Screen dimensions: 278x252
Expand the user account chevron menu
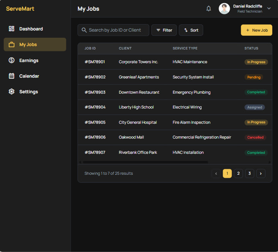click(269, 8)
